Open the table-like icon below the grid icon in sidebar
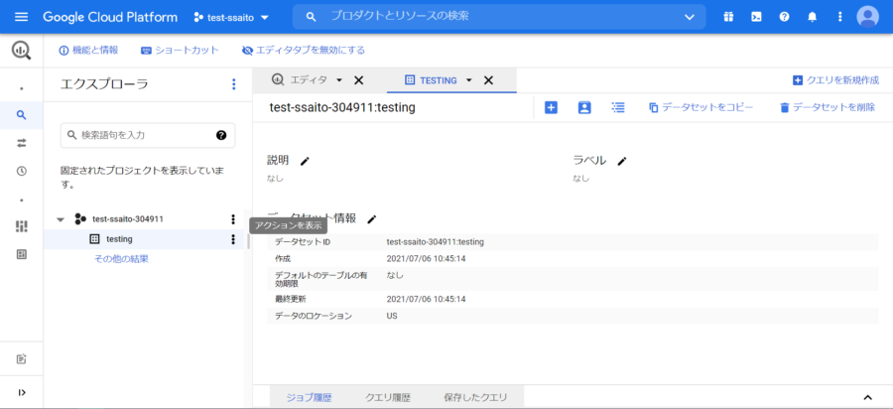The width and height of the screenshot is (893, 409). tap(22, 254)
